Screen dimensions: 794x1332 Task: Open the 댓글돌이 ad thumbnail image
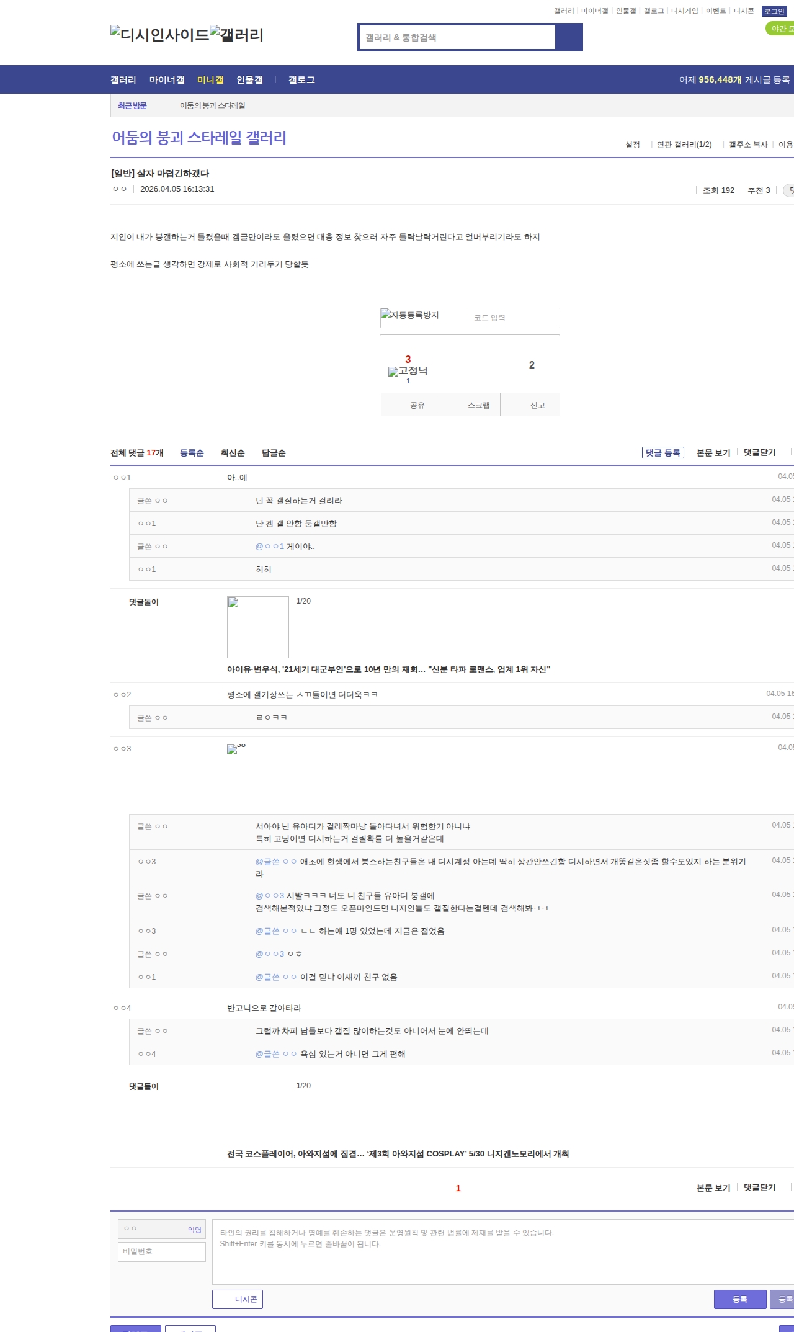point(258,627)
